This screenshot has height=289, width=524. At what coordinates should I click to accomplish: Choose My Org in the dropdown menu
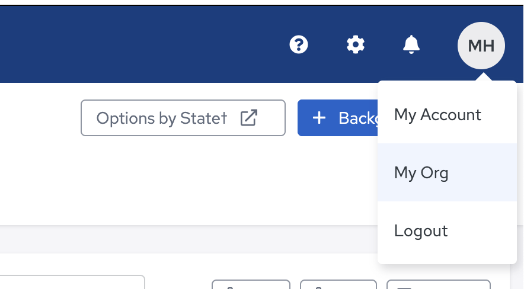point(447,172)
